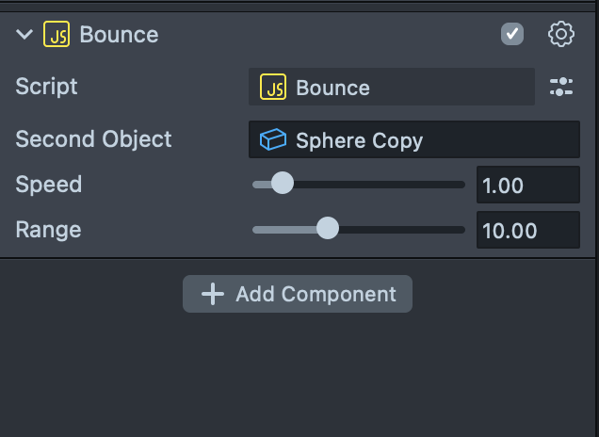Click the plus icon on Add Component

click(213, 294)
